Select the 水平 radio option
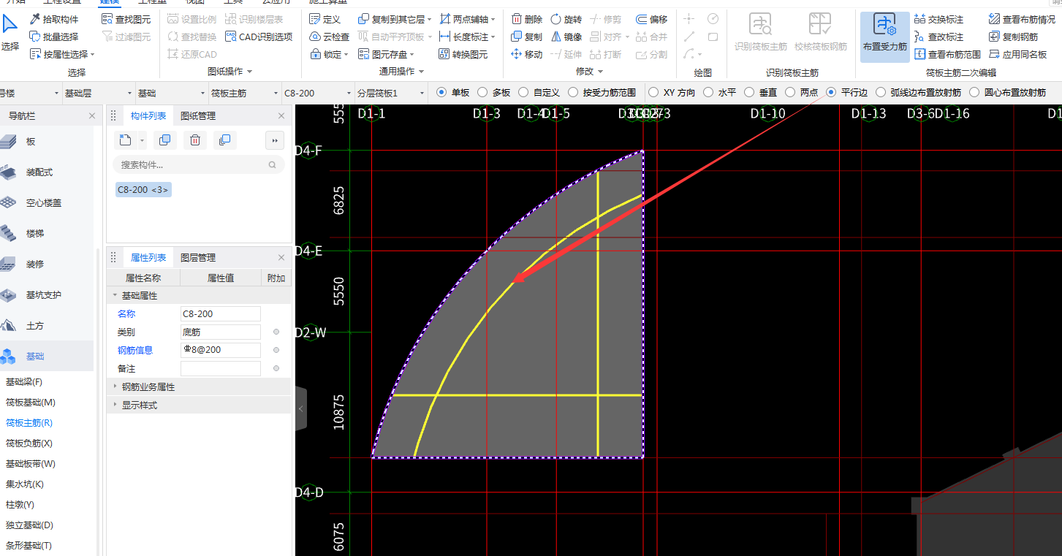 click(719, 92)
